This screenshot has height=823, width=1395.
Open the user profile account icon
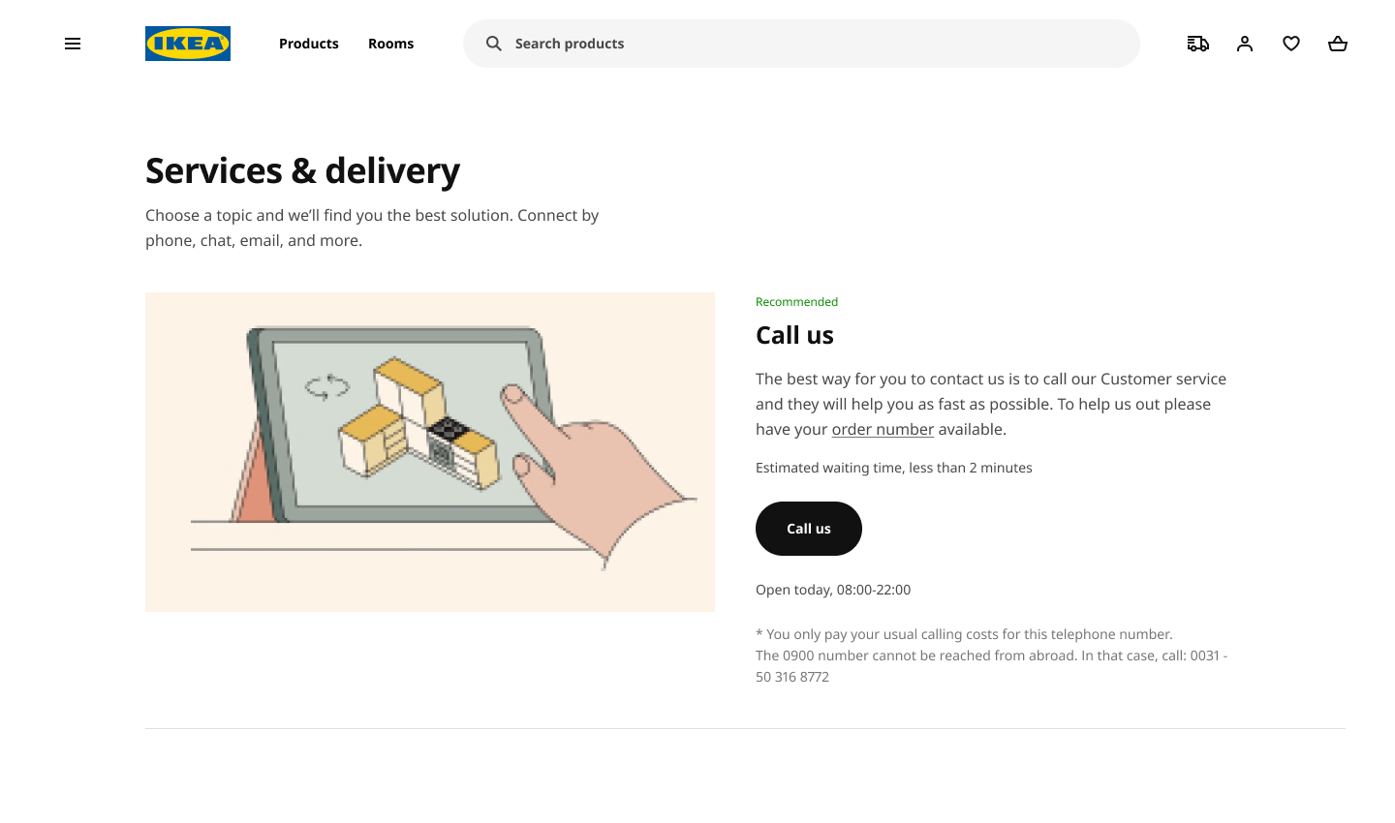tap(1245, 44)
